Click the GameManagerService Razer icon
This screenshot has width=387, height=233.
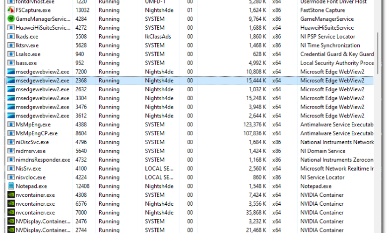coord(11,19)
